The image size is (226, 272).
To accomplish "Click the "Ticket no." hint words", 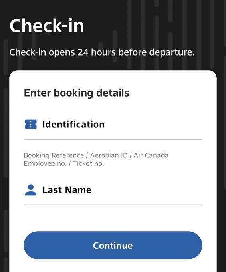I will tap(89, 163).
